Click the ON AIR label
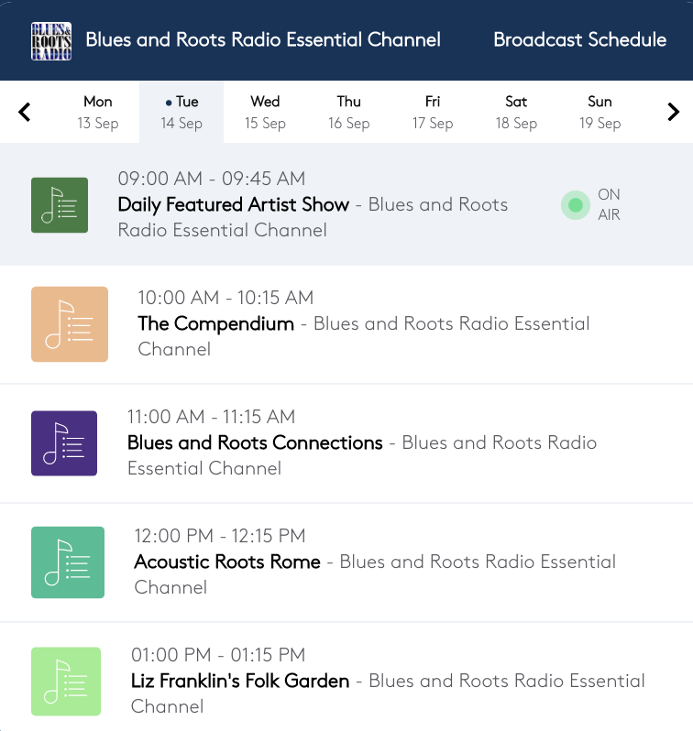The width and height of the screenshot is (693, 731). click(x=609, y=204)
